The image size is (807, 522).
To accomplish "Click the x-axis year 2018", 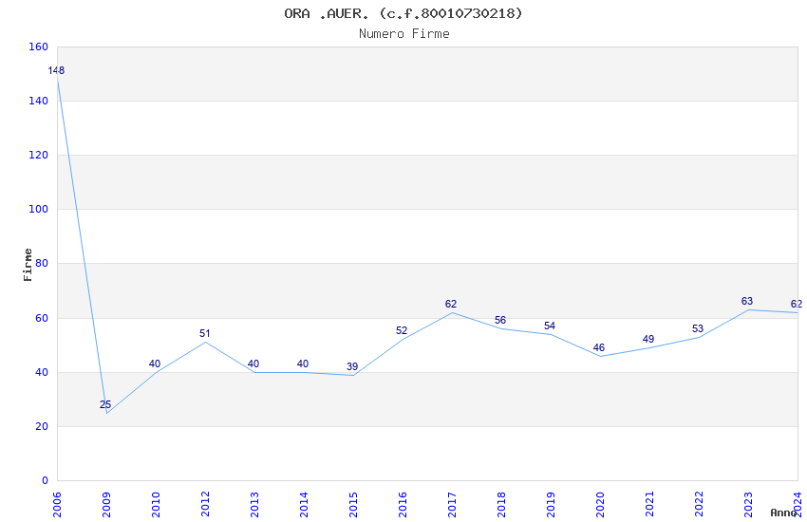I will click(x=502, y=504).
